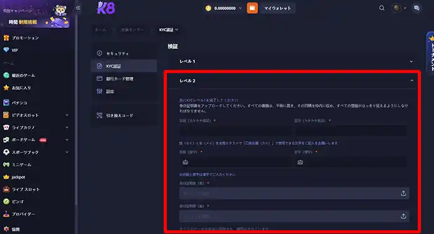The width and height of the screenshot is (434, 234).
Task: Click the first-name katakana input field
Action: [235, 130]
